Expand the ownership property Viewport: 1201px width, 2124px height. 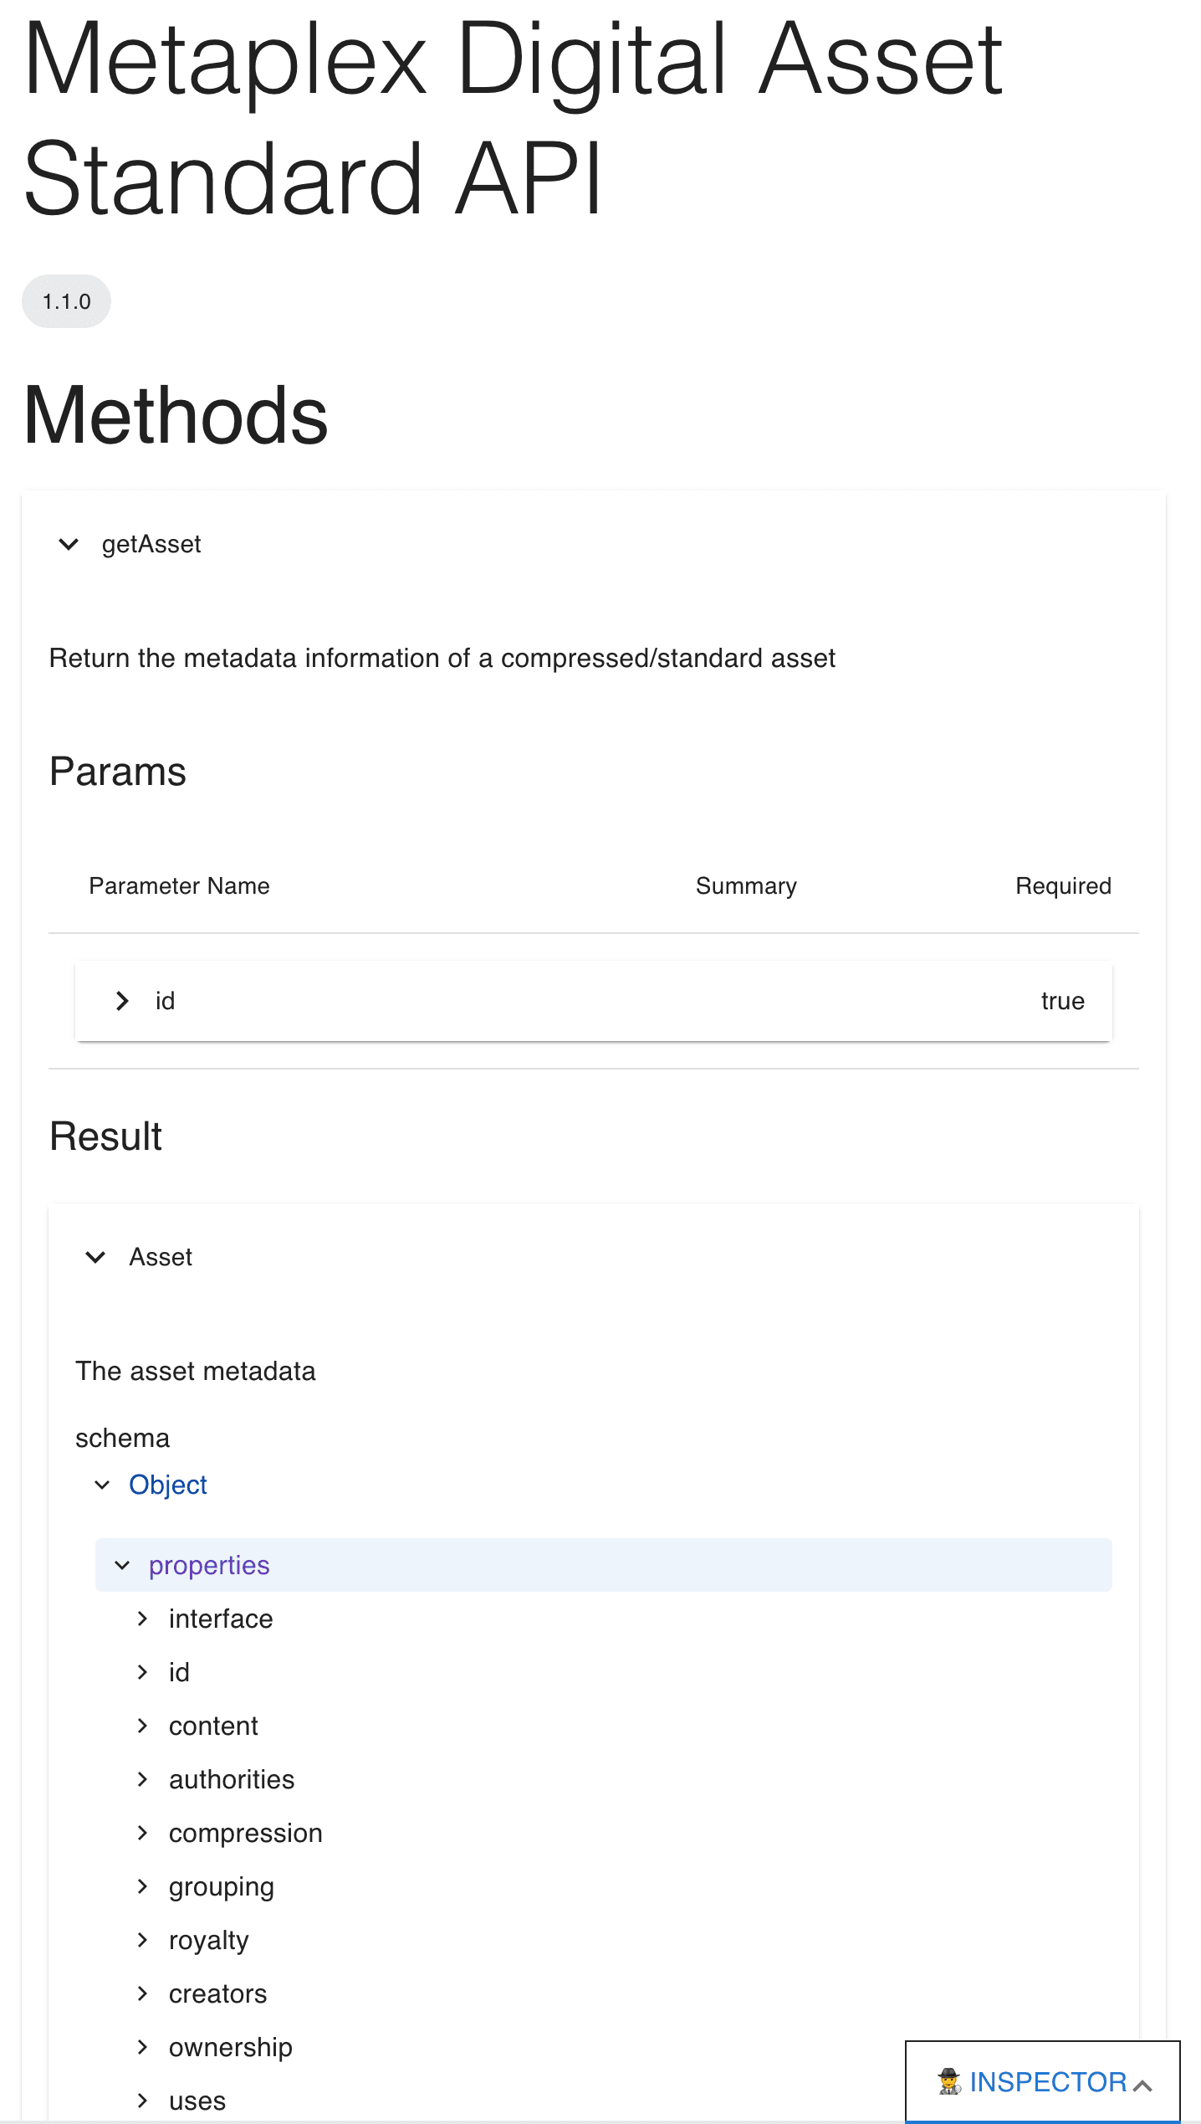[x=143, y=2047]
